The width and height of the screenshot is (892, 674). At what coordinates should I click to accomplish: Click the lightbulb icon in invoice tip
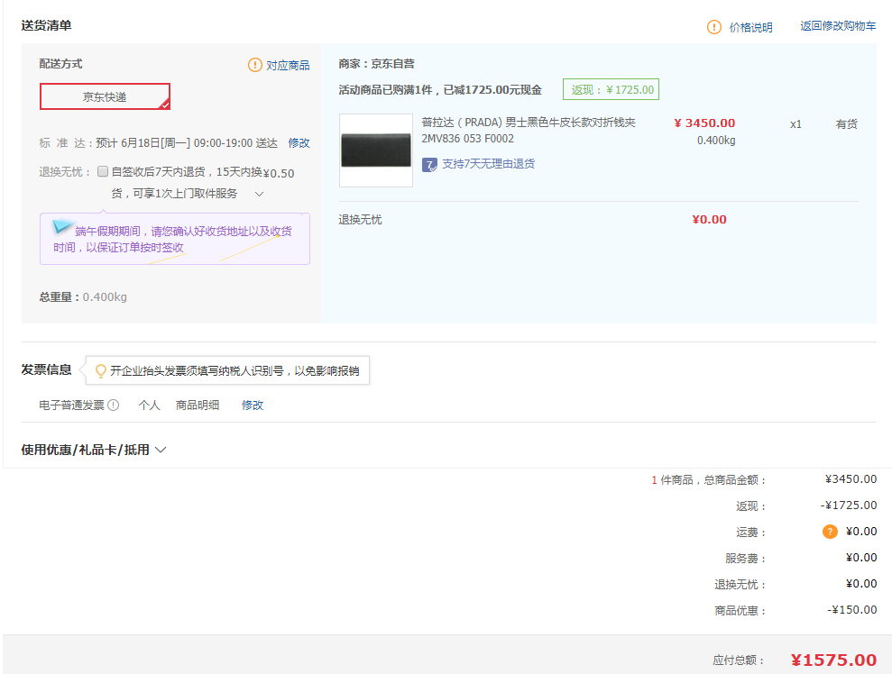100,370
